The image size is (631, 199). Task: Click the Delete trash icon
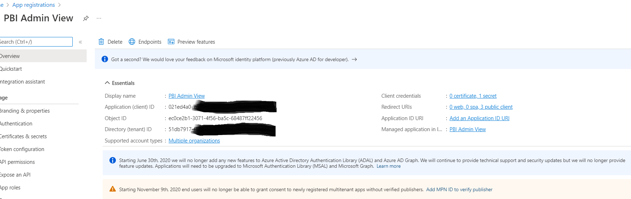(x=101, y=42)
